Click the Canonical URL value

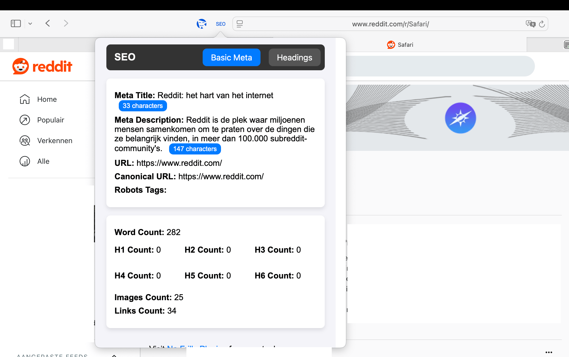(x=221, y=176)
